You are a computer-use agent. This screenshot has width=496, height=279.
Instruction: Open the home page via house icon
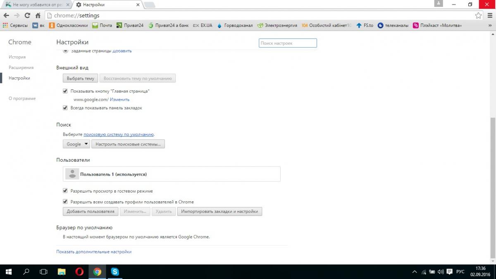(38, 15)
